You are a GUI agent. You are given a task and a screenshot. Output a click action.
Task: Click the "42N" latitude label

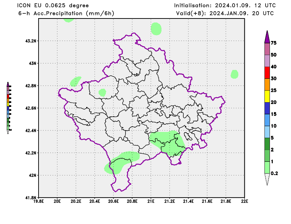tap(32, 175)
